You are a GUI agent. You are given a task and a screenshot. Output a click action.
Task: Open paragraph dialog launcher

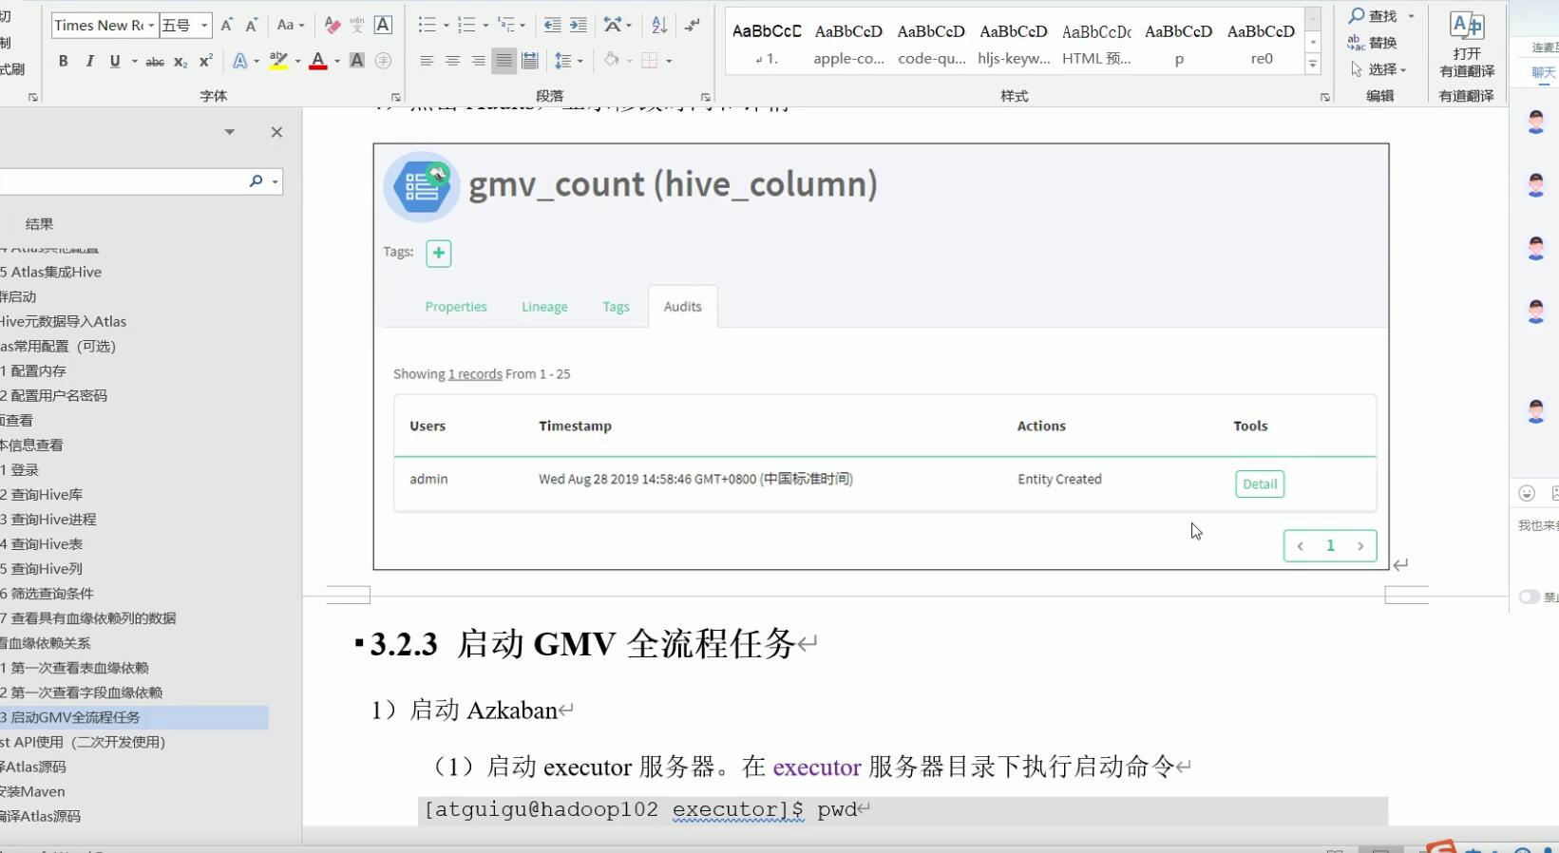[x=705, y=97]
